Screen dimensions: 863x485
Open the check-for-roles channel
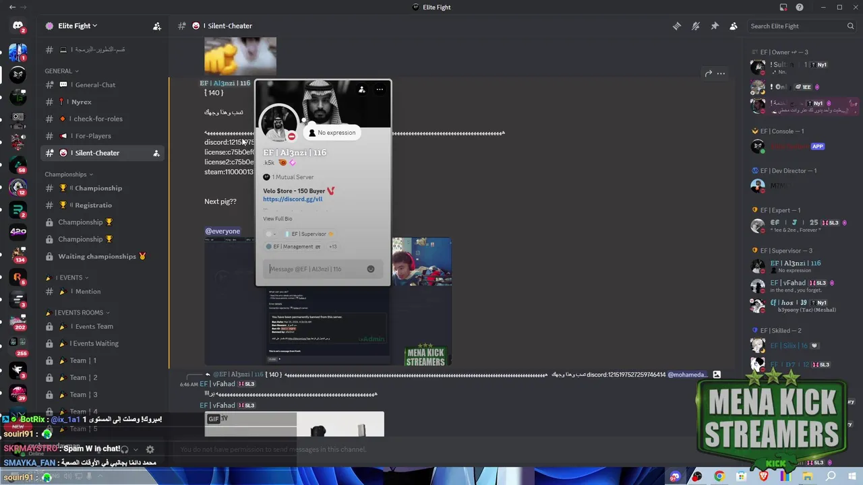[x=102, y=119]
